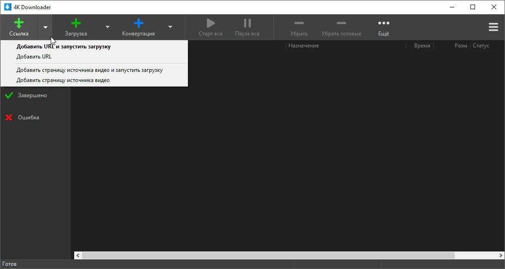The width and height of the screenshot is (505, 269).
Task: Click the Убрать готовые toolbar icon
Action: point(341,23)
